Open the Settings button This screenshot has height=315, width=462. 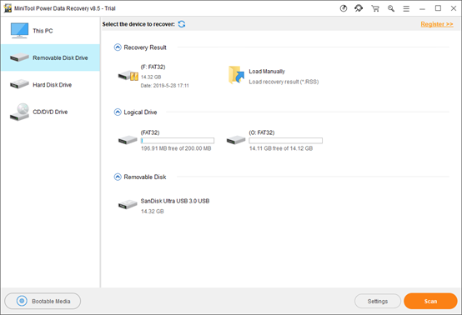tap(378, 301)
